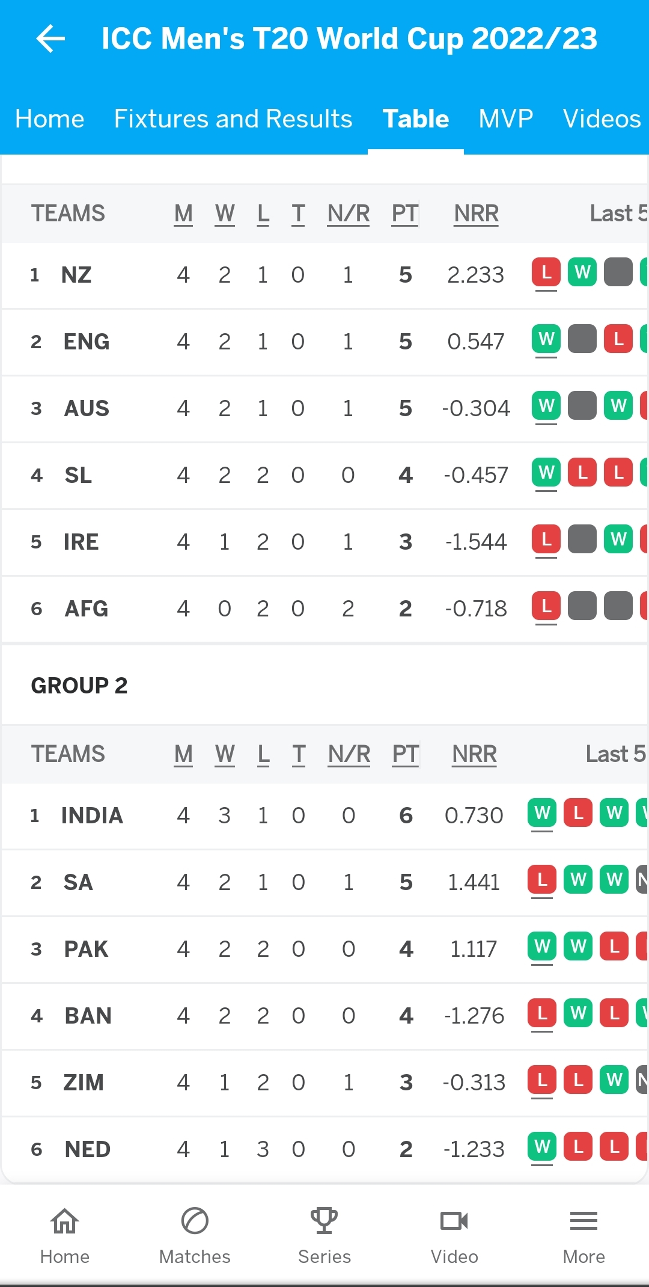Tap NED's first green W badge
The image size is (649, 1287).
click(542, 1147)
